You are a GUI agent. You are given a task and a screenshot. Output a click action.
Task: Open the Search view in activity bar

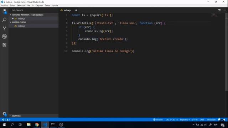tap(4, 20)
